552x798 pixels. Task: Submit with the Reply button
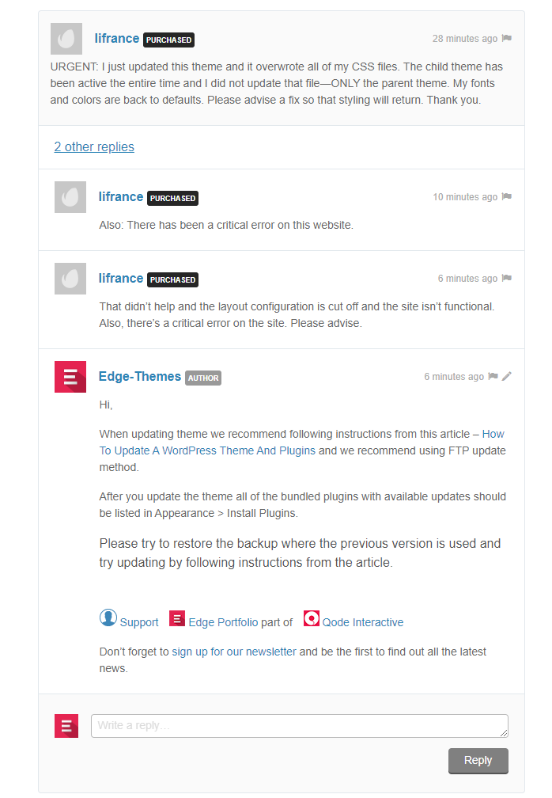(478, 760)
